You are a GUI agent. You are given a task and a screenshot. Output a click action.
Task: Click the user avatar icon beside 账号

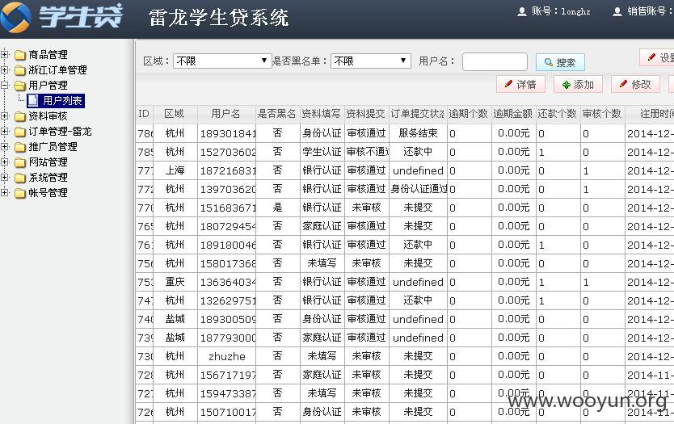pyautogui.click(x=522, y=11)
